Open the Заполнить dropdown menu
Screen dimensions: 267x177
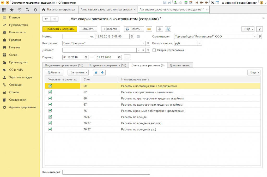[78, 72]
